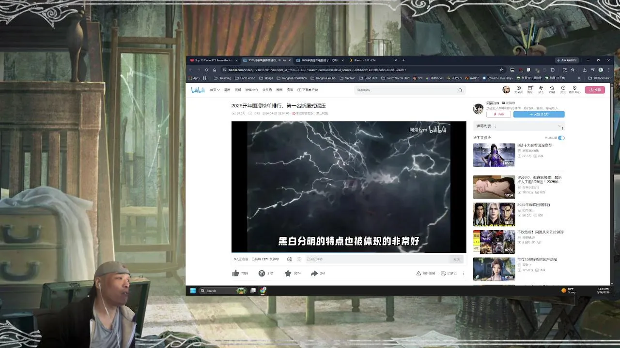The height and width of the screenshot is (348, 620).
Task: Bookmark page with address bar star
Action: [x=501, y=70]
